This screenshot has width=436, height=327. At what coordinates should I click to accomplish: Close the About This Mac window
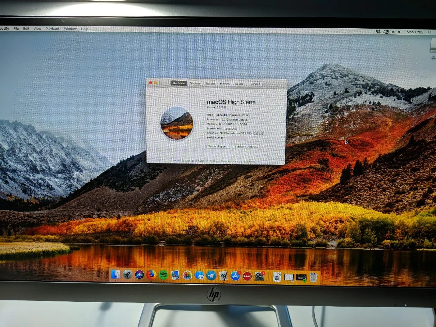[151, 82]
